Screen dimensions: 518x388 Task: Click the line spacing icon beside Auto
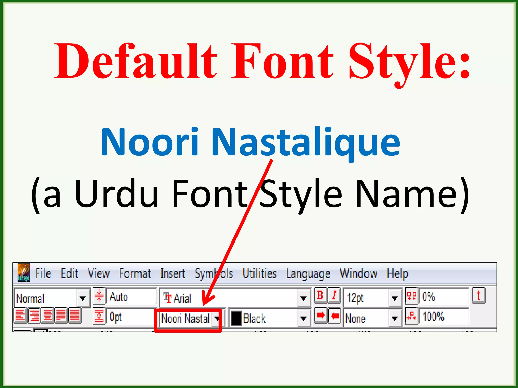[x=99, y=296]
